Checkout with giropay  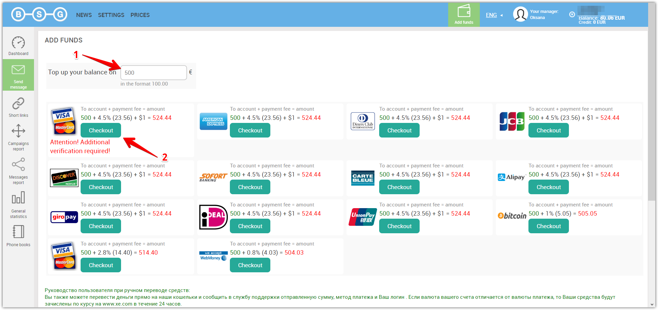pos(101,226)
